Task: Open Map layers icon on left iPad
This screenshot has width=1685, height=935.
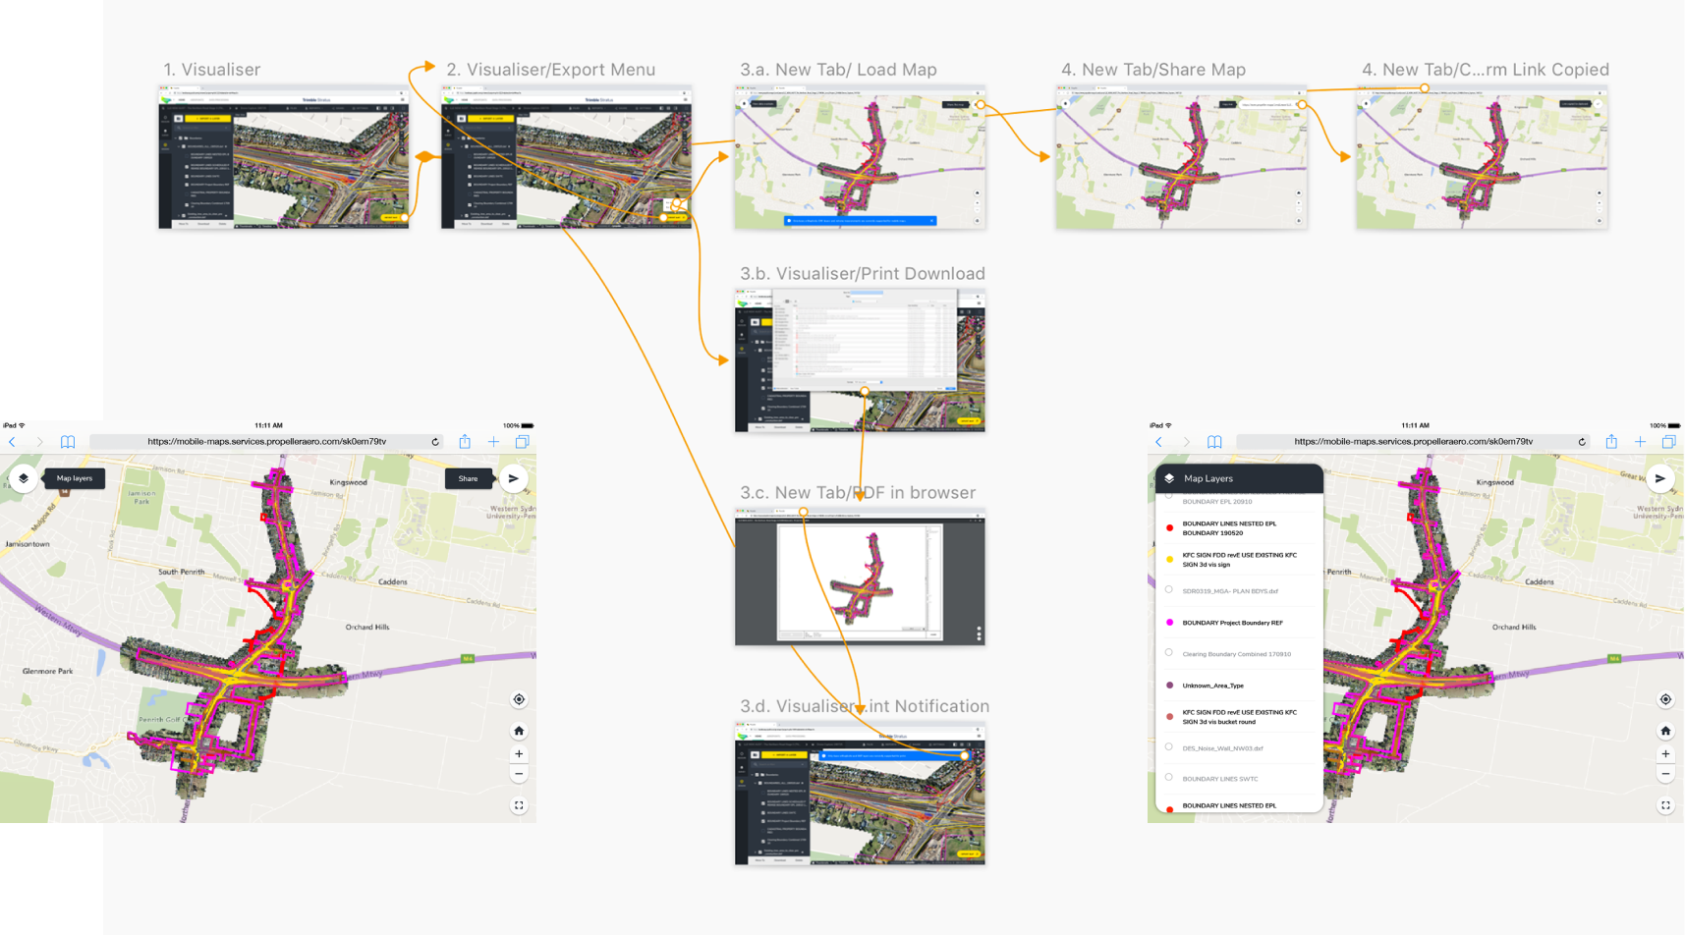Action: [x=24, y=478]
